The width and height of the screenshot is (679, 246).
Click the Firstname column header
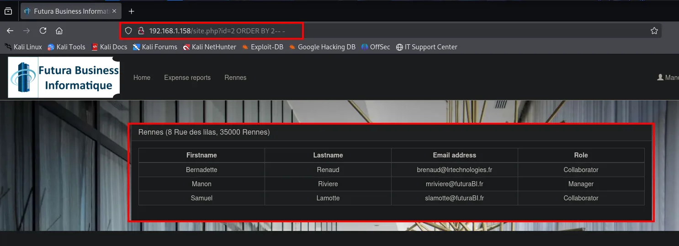(x=202, y=155)
